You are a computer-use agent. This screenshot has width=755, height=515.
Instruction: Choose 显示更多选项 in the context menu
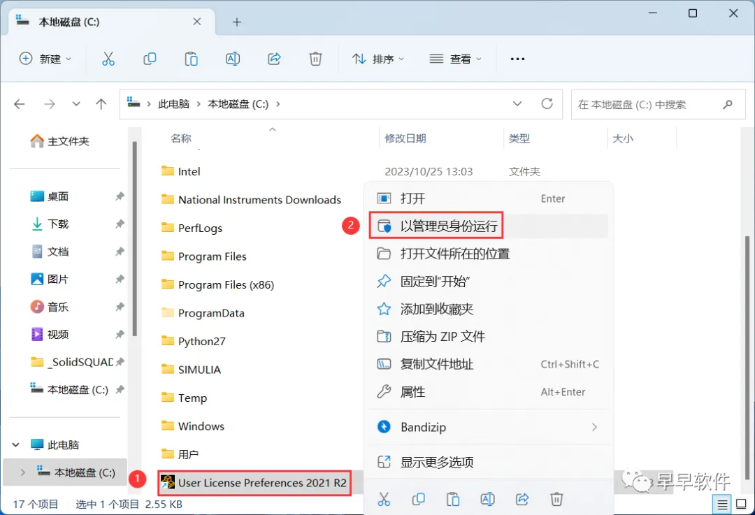[x=488, y=462]
